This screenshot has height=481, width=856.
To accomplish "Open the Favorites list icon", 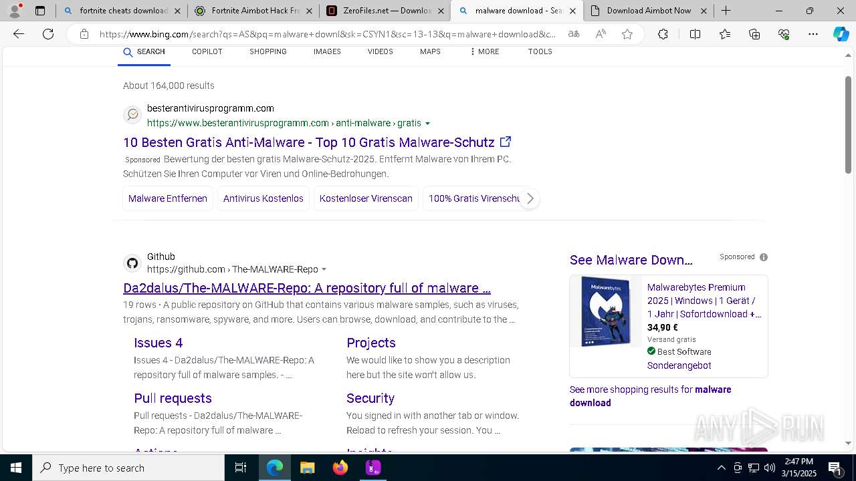I will tap(725, 34).
